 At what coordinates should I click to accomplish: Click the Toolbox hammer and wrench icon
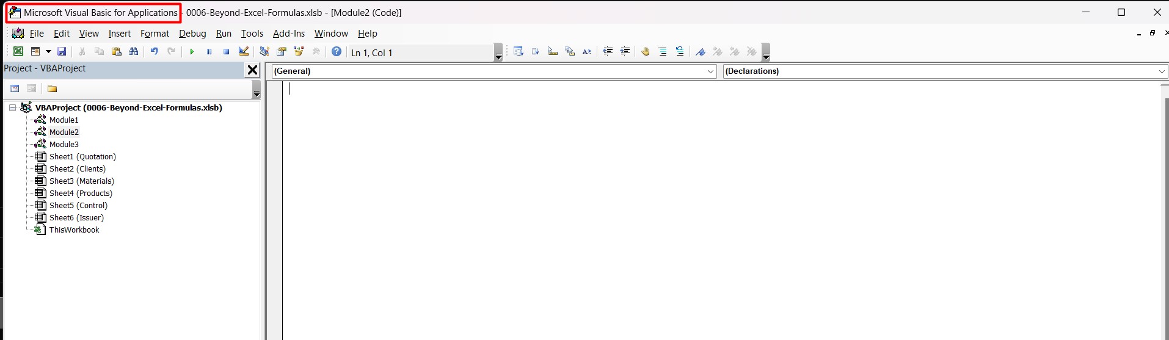tap(316, 52)
